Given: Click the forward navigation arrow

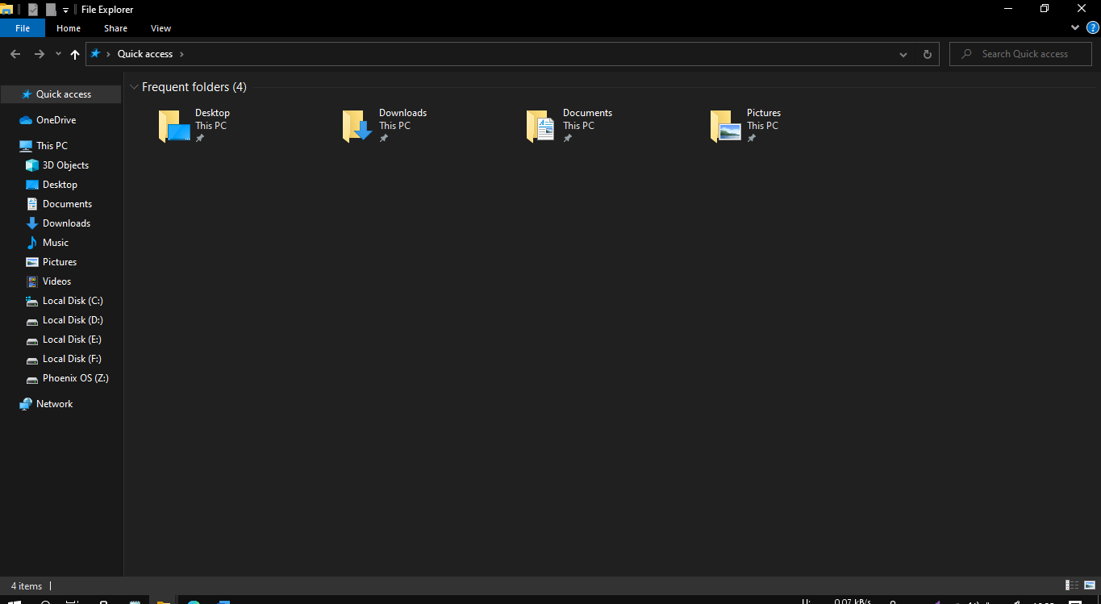Looking at the screenshot, I should [x=39, y=54].
